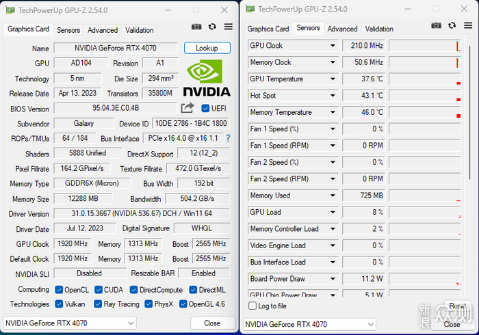Open GPU selector dropdown in Sensors window
The width and height of the screenshot is (479, 335).
[371, 324]
